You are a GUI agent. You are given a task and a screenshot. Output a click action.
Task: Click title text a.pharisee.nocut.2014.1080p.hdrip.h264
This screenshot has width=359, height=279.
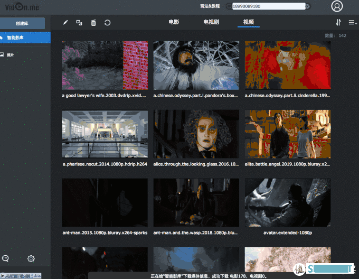[105, 164]
